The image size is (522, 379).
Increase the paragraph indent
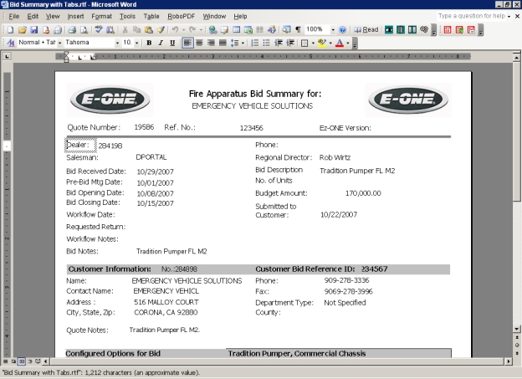pyautogui.click(x=290, y=43)
